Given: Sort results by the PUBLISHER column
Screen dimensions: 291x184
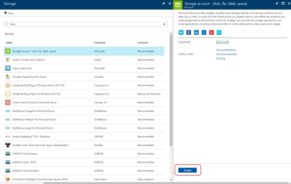Looking at the screenshot, I should (x=100, y=43).
